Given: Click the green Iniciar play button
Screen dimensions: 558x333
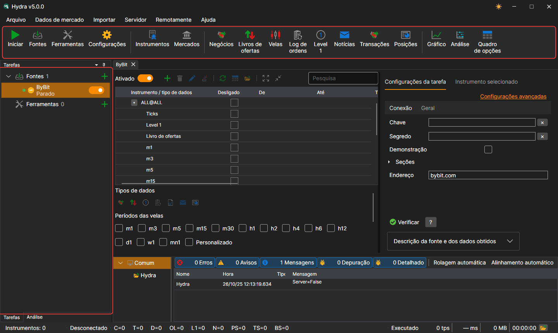Looking at the screenshot, I should 15,39.
